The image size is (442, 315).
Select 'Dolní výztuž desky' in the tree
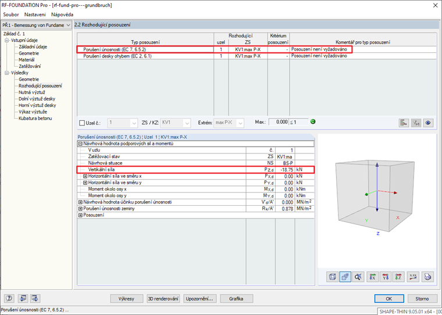(37, 99)
